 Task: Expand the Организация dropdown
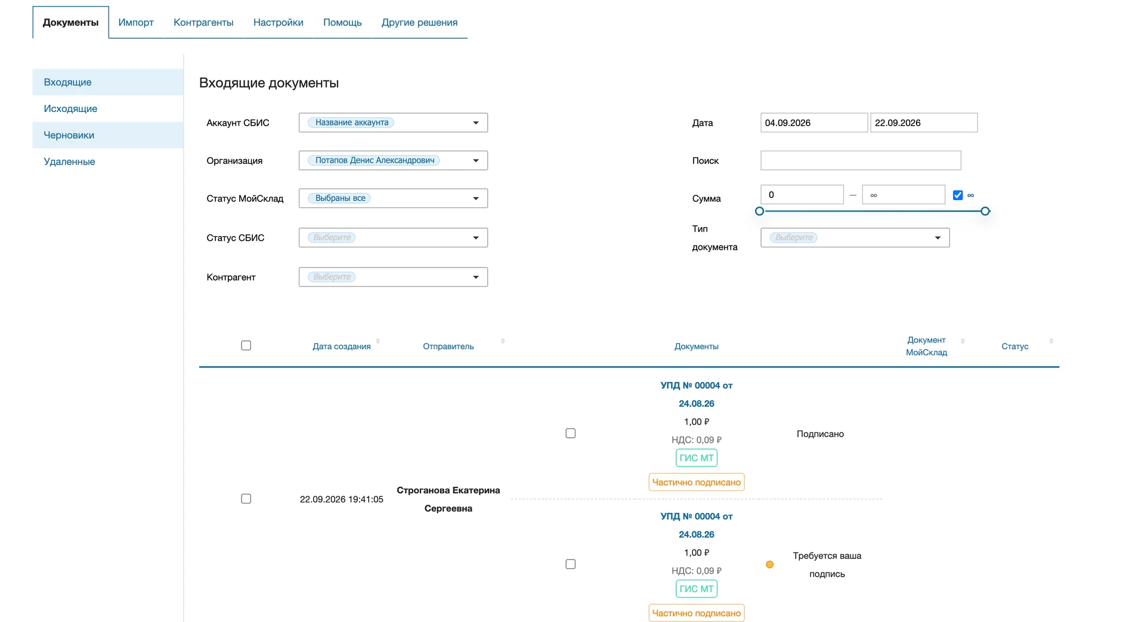pyautogui.click(x=393, y=160)
